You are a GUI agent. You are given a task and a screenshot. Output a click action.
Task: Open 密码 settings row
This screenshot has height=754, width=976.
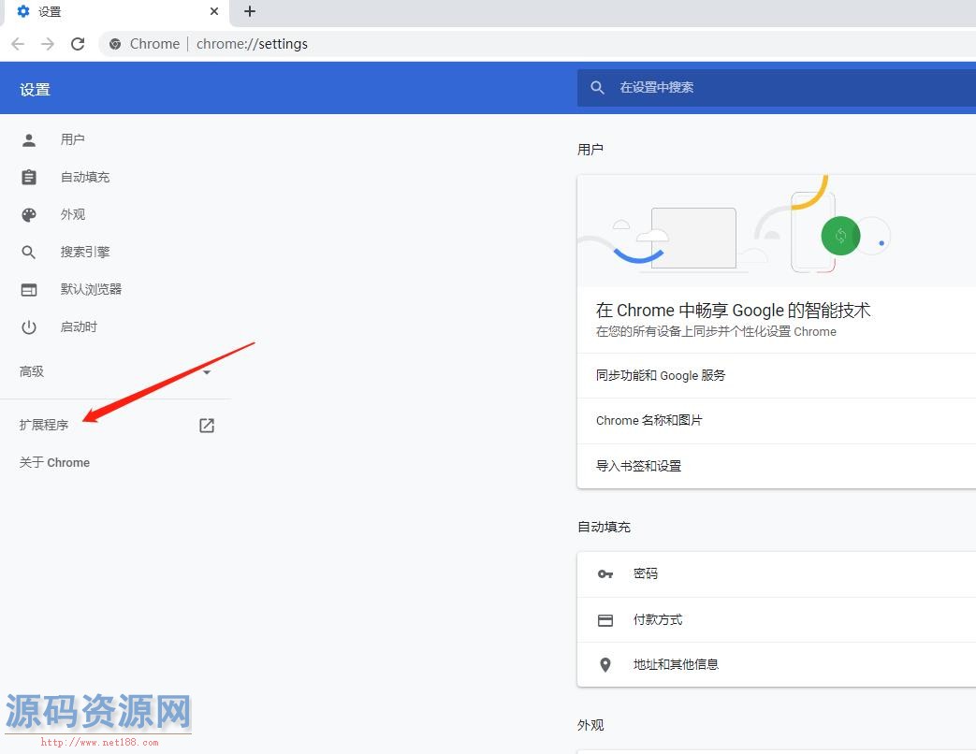(777, 573)
